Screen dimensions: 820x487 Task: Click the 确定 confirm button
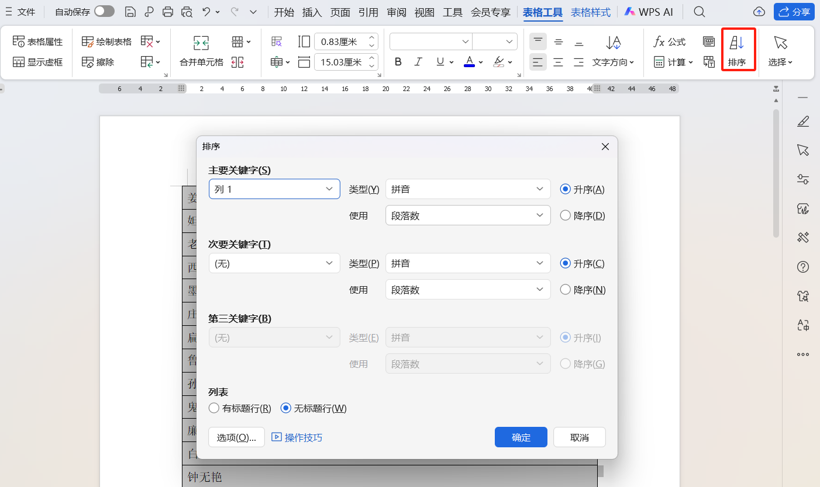[x=520, y=437]
